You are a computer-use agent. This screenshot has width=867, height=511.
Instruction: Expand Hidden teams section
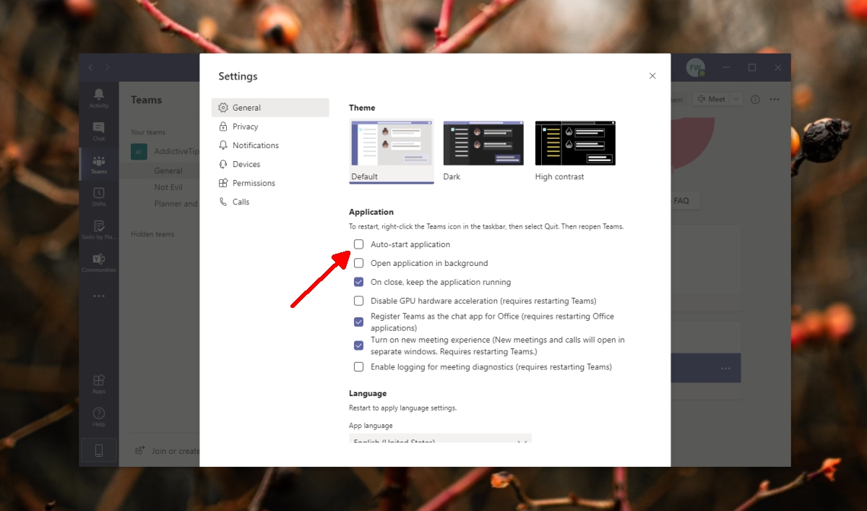(x=152, y=234)
